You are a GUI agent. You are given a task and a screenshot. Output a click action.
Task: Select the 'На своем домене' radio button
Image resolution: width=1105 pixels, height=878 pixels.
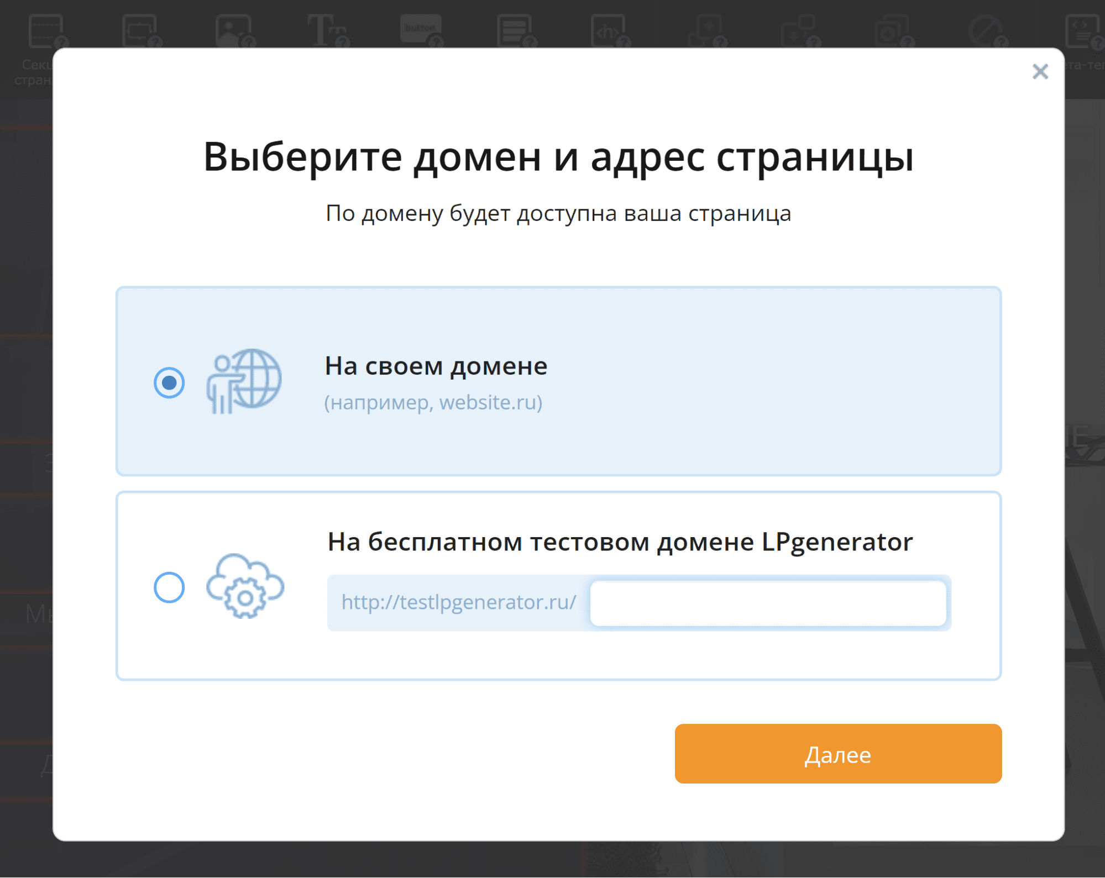(169, 382)
